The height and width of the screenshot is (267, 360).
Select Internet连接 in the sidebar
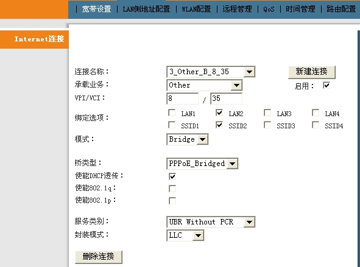(35, 40)
